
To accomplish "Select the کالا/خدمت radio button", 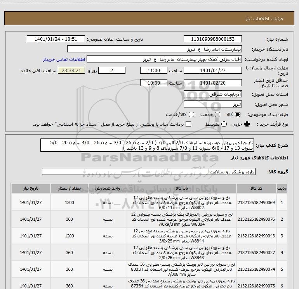I will [x=191, y=114].
